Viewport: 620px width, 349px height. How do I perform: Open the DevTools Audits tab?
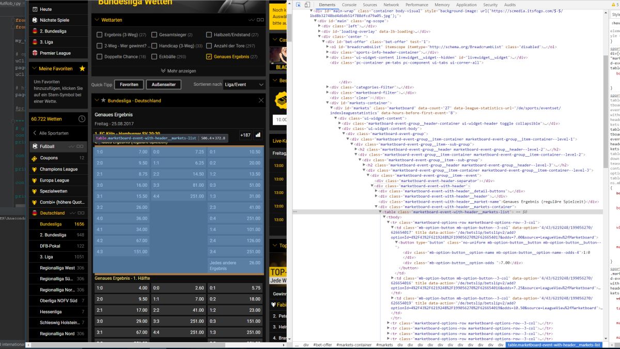(x=510, y=5)
